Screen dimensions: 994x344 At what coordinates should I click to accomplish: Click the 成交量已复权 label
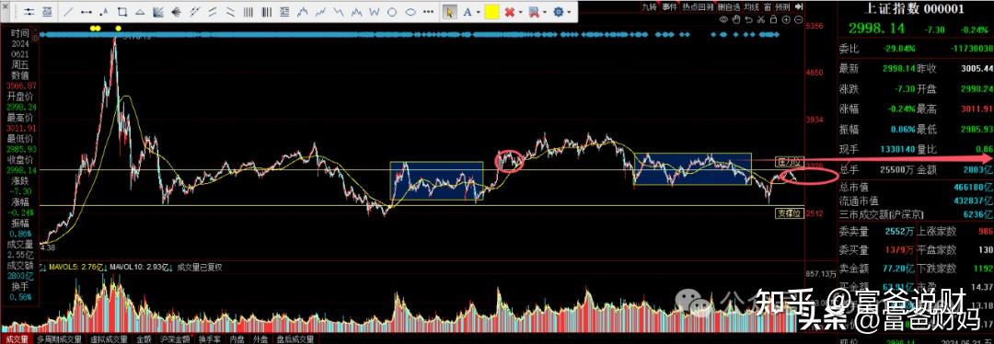coord(201,268)
